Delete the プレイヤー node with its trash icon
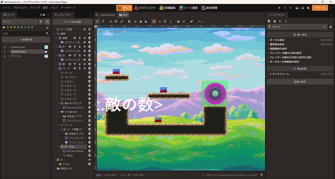 [89, 77]
